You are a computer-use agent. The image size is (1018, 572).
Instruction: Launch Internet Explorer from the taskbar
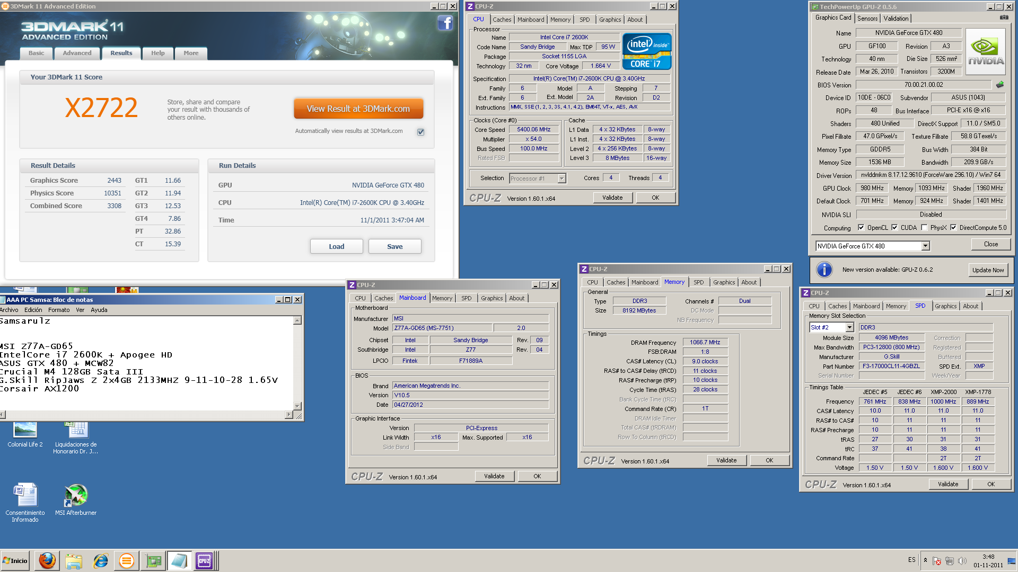100,560
